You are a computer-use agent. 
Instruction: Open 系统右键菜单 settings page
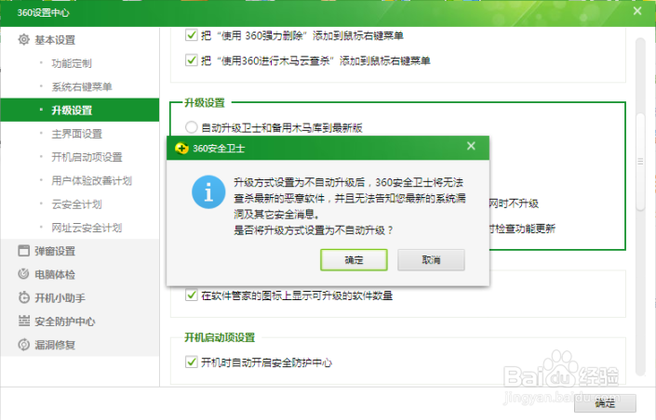pos(82,87)
